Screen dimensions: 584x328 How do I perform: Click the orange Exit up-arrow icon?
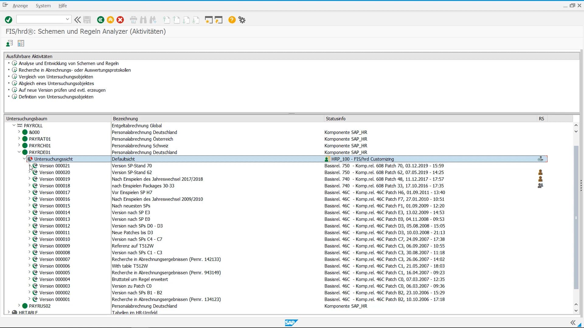110,20
